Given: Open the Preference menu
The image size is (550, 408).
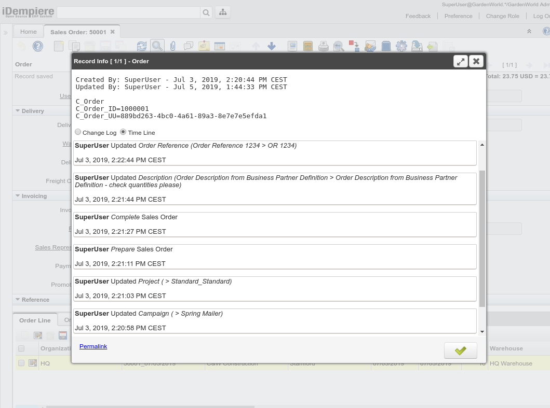Looking at the screenshot, I should tap(458, 16).
